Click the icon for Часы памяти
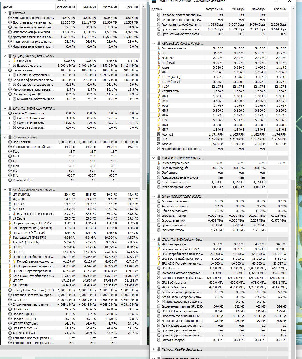 pos(10,142)
